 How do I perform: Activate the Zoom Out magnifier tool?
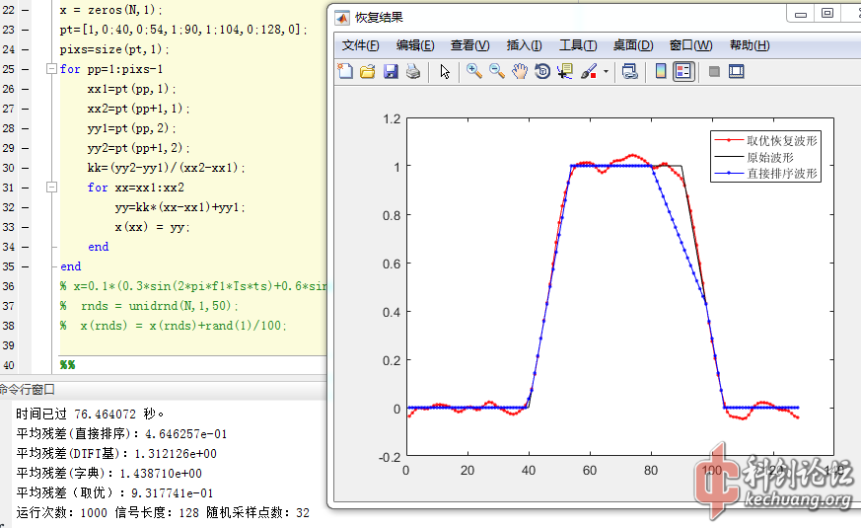tap(497, 71)
